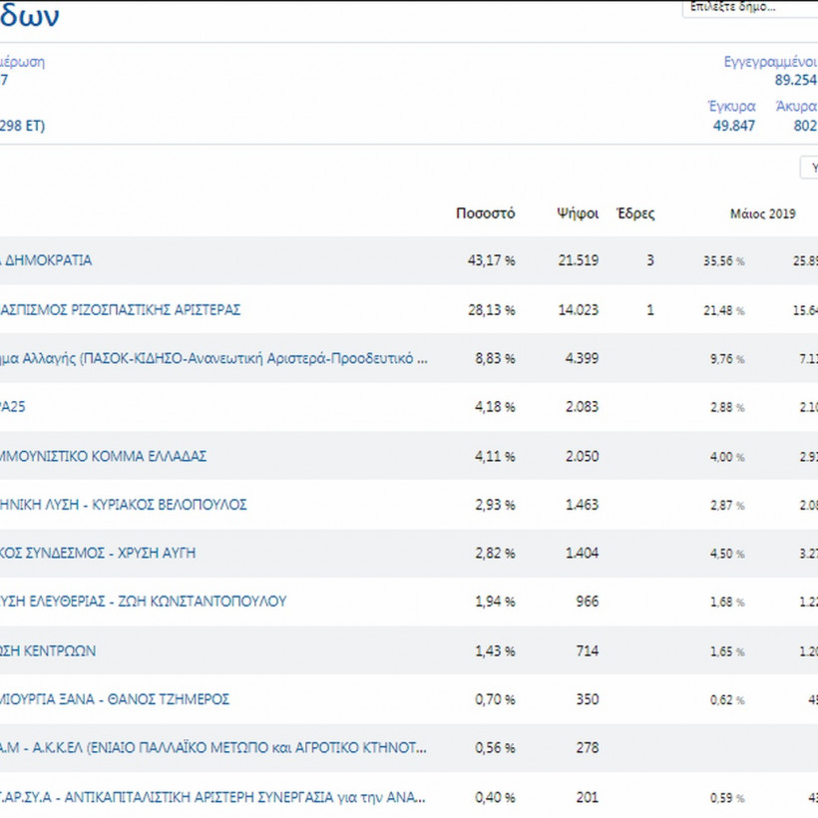The height and width of the screenshot is (818, 818).
Task: Click the percentage 2,93 %
Action: coord(495,505)
